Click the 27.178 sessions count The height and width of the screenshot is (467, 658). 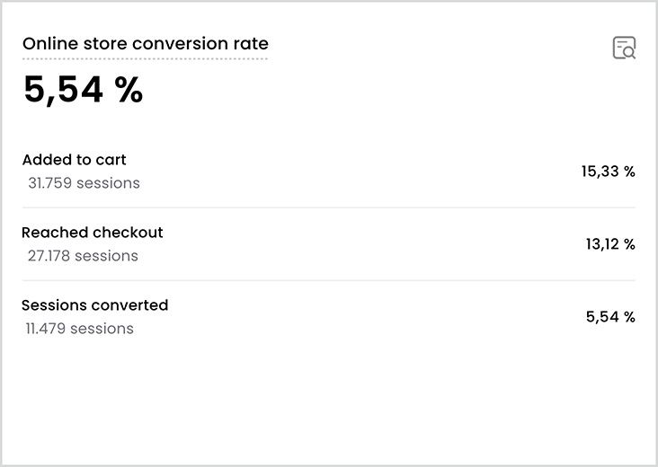[83, 256]
